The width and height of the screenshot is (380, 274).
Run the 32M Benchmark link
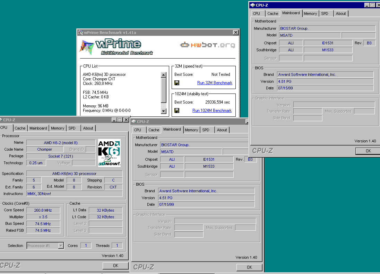(x=215, y=83)
